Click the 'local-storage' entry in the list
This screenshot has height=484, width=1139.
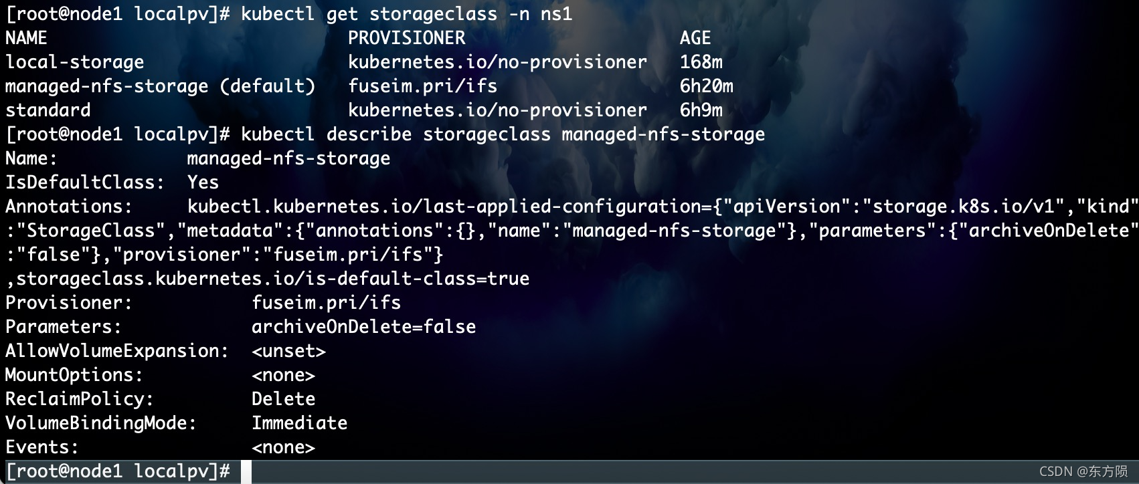74,62
